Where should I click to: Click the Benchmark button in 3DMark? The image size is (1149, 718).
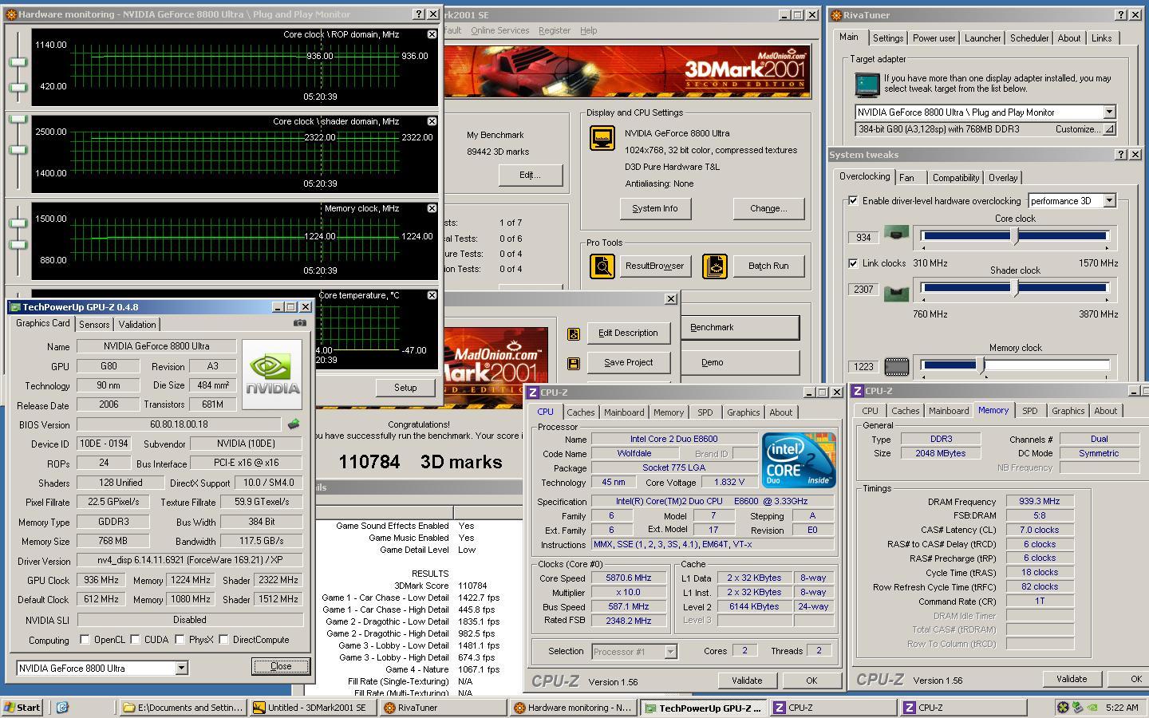740,327
